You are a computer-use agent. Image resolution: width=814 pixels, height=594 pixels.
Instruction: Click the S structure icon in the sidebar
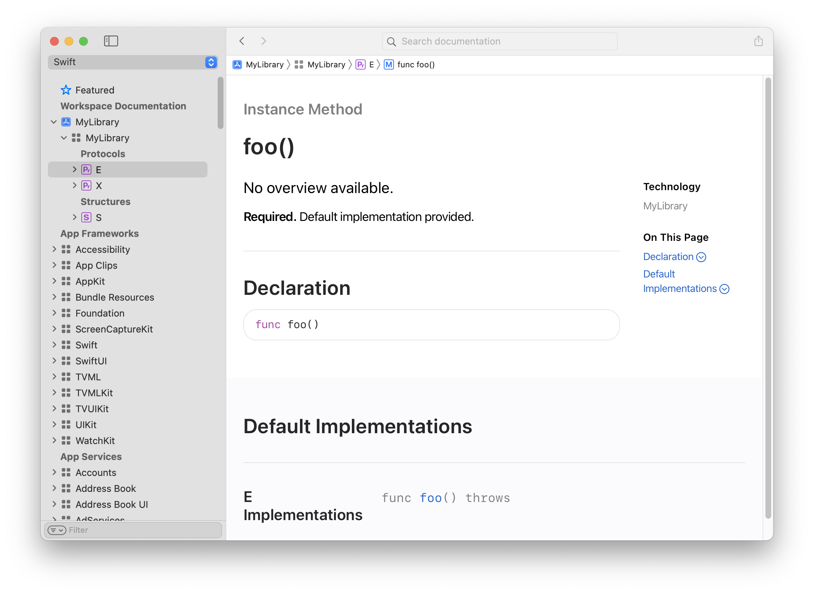(x=86, y=217)
